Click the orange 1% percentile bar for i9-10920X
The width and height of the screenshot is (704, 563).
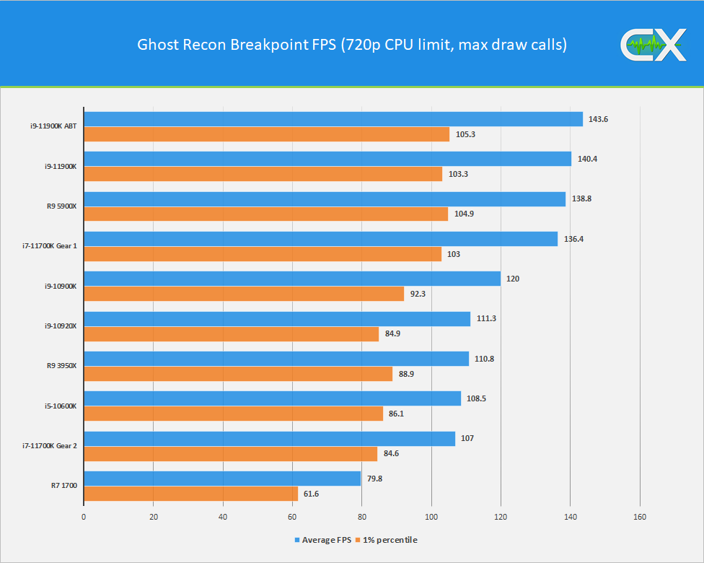pyautogui.click(x=232, y=334)
